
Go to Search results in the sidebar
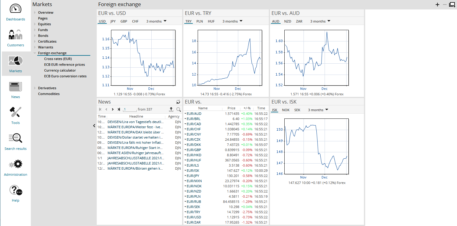coord(16,142)
